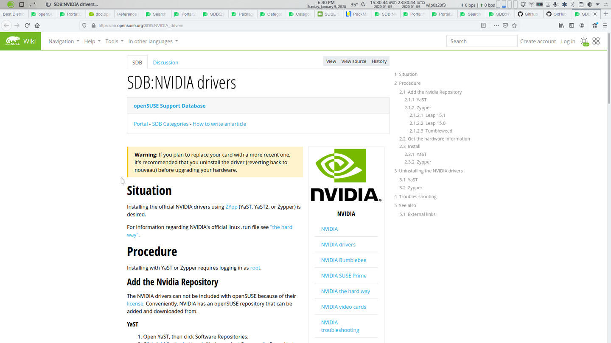
Task: Open the wiki apps grid icon
Action: [596, 41]
